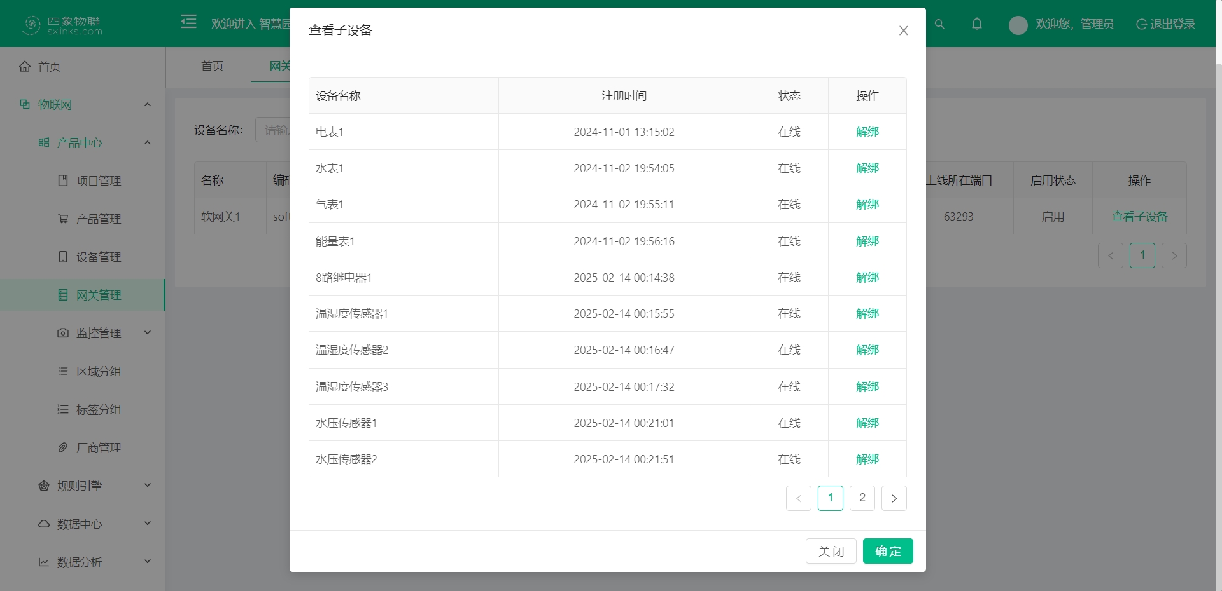The height and width of the screenshot is (591, 1222).
Task: Switch to the 首页 tab
Action: click(212, 66)
